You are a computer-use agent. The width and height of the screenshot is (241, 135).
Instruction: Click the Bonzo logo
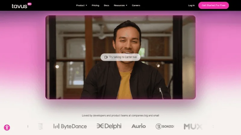click(x=165, y=126)
